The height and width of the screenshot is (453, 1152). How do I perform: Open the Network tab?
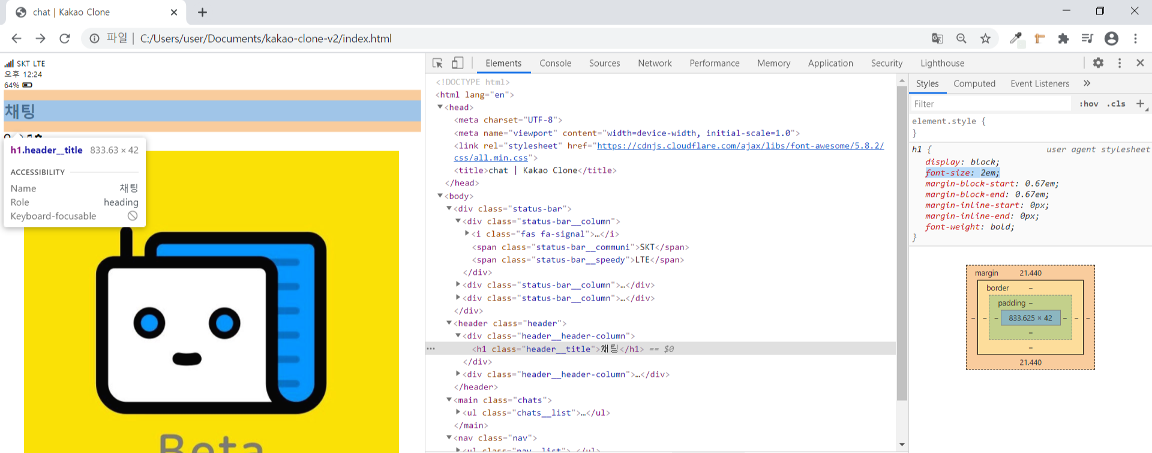pyautogui.click(x=655, y=63)
